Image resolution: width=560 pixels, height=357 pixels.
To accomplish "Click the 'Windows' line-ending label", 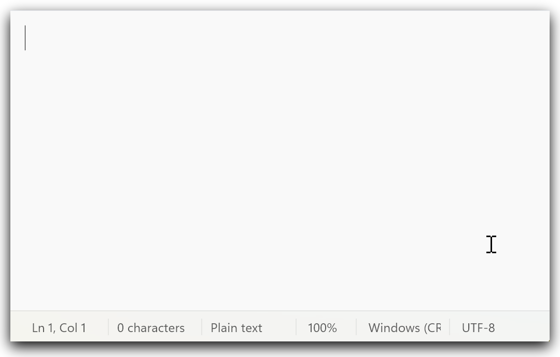I will (x=394, y=328).
